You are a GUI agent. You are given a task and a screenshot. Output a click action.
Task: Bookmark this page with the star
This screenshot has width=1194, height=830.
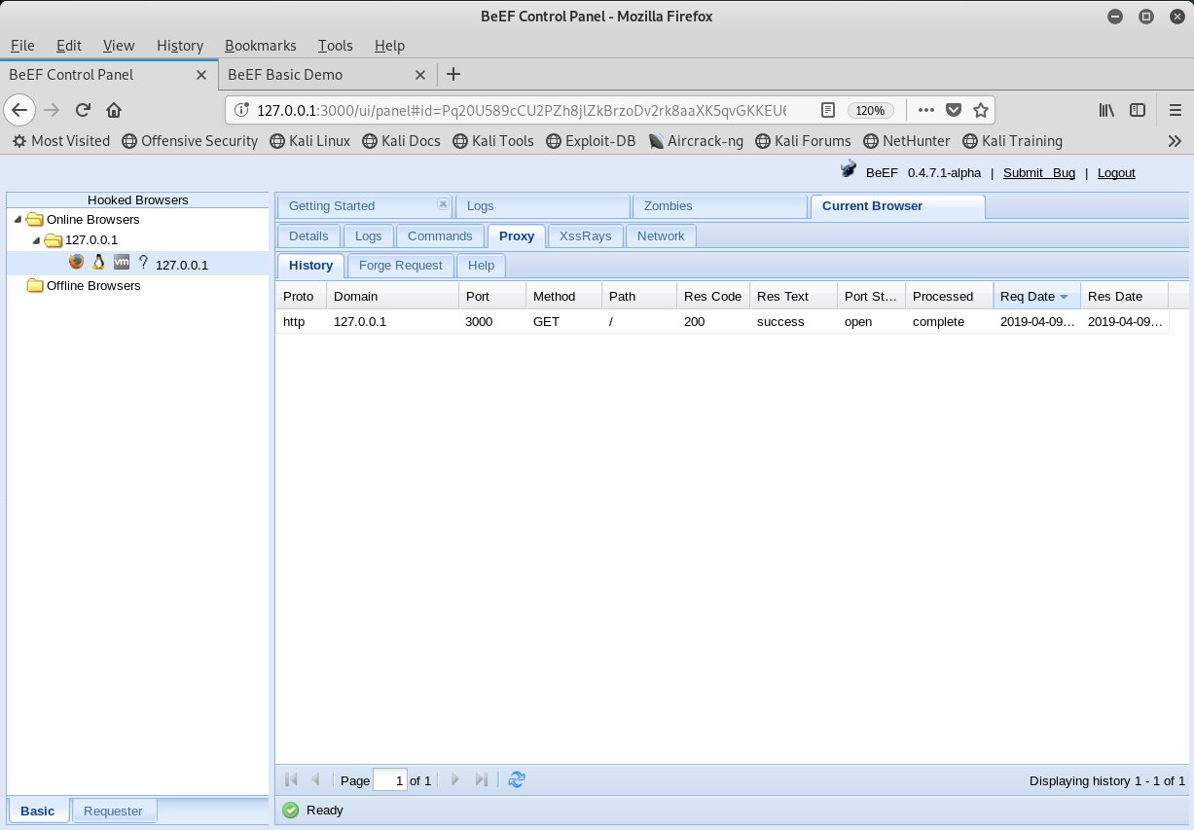click(x=981, y=110)
